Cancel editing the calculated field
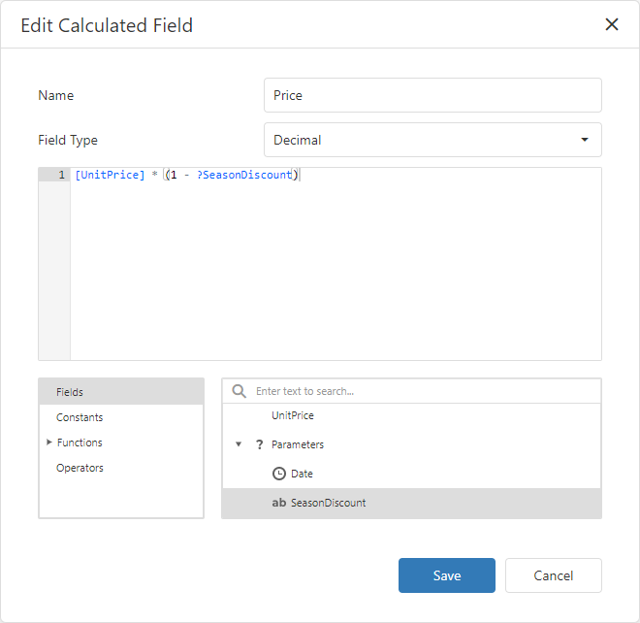Image resolution: width=640 pixels, height=623 pixels. (x=553, y=575)
